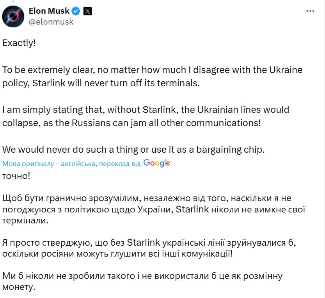325x298 pixels.
Task: Open the @elonmusk handle
Action: [51, 22]
